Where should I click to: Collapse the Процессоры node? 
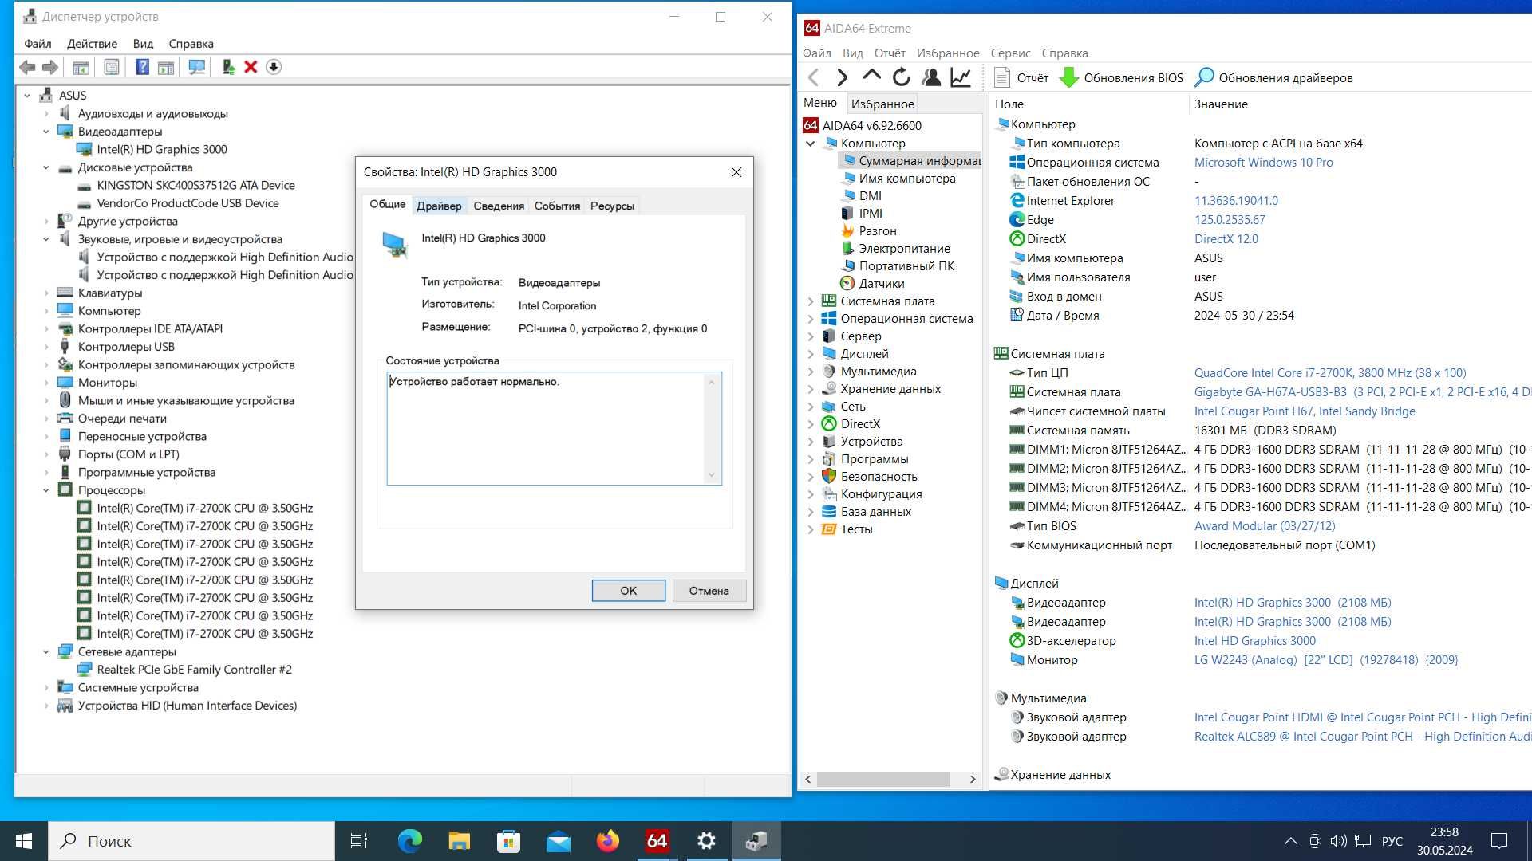[x=46, y=490]
